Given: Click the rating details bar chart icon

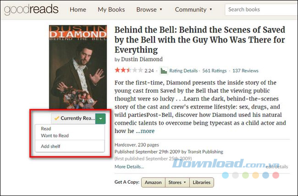Looking at the screenshot, I should (164, 71).
